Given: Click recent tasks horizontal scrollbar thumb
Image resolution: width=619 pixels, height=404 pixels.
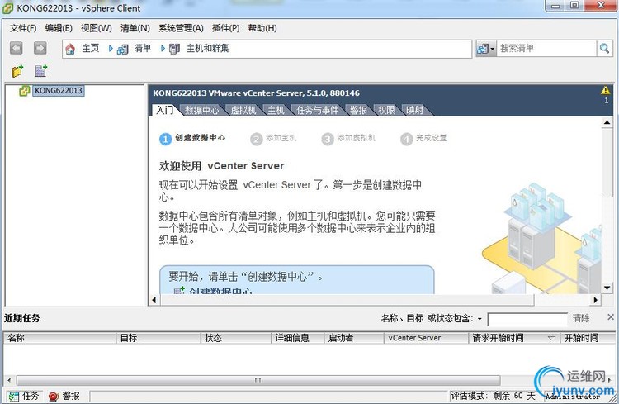Looking at the screenshot, I should (258, 380).
